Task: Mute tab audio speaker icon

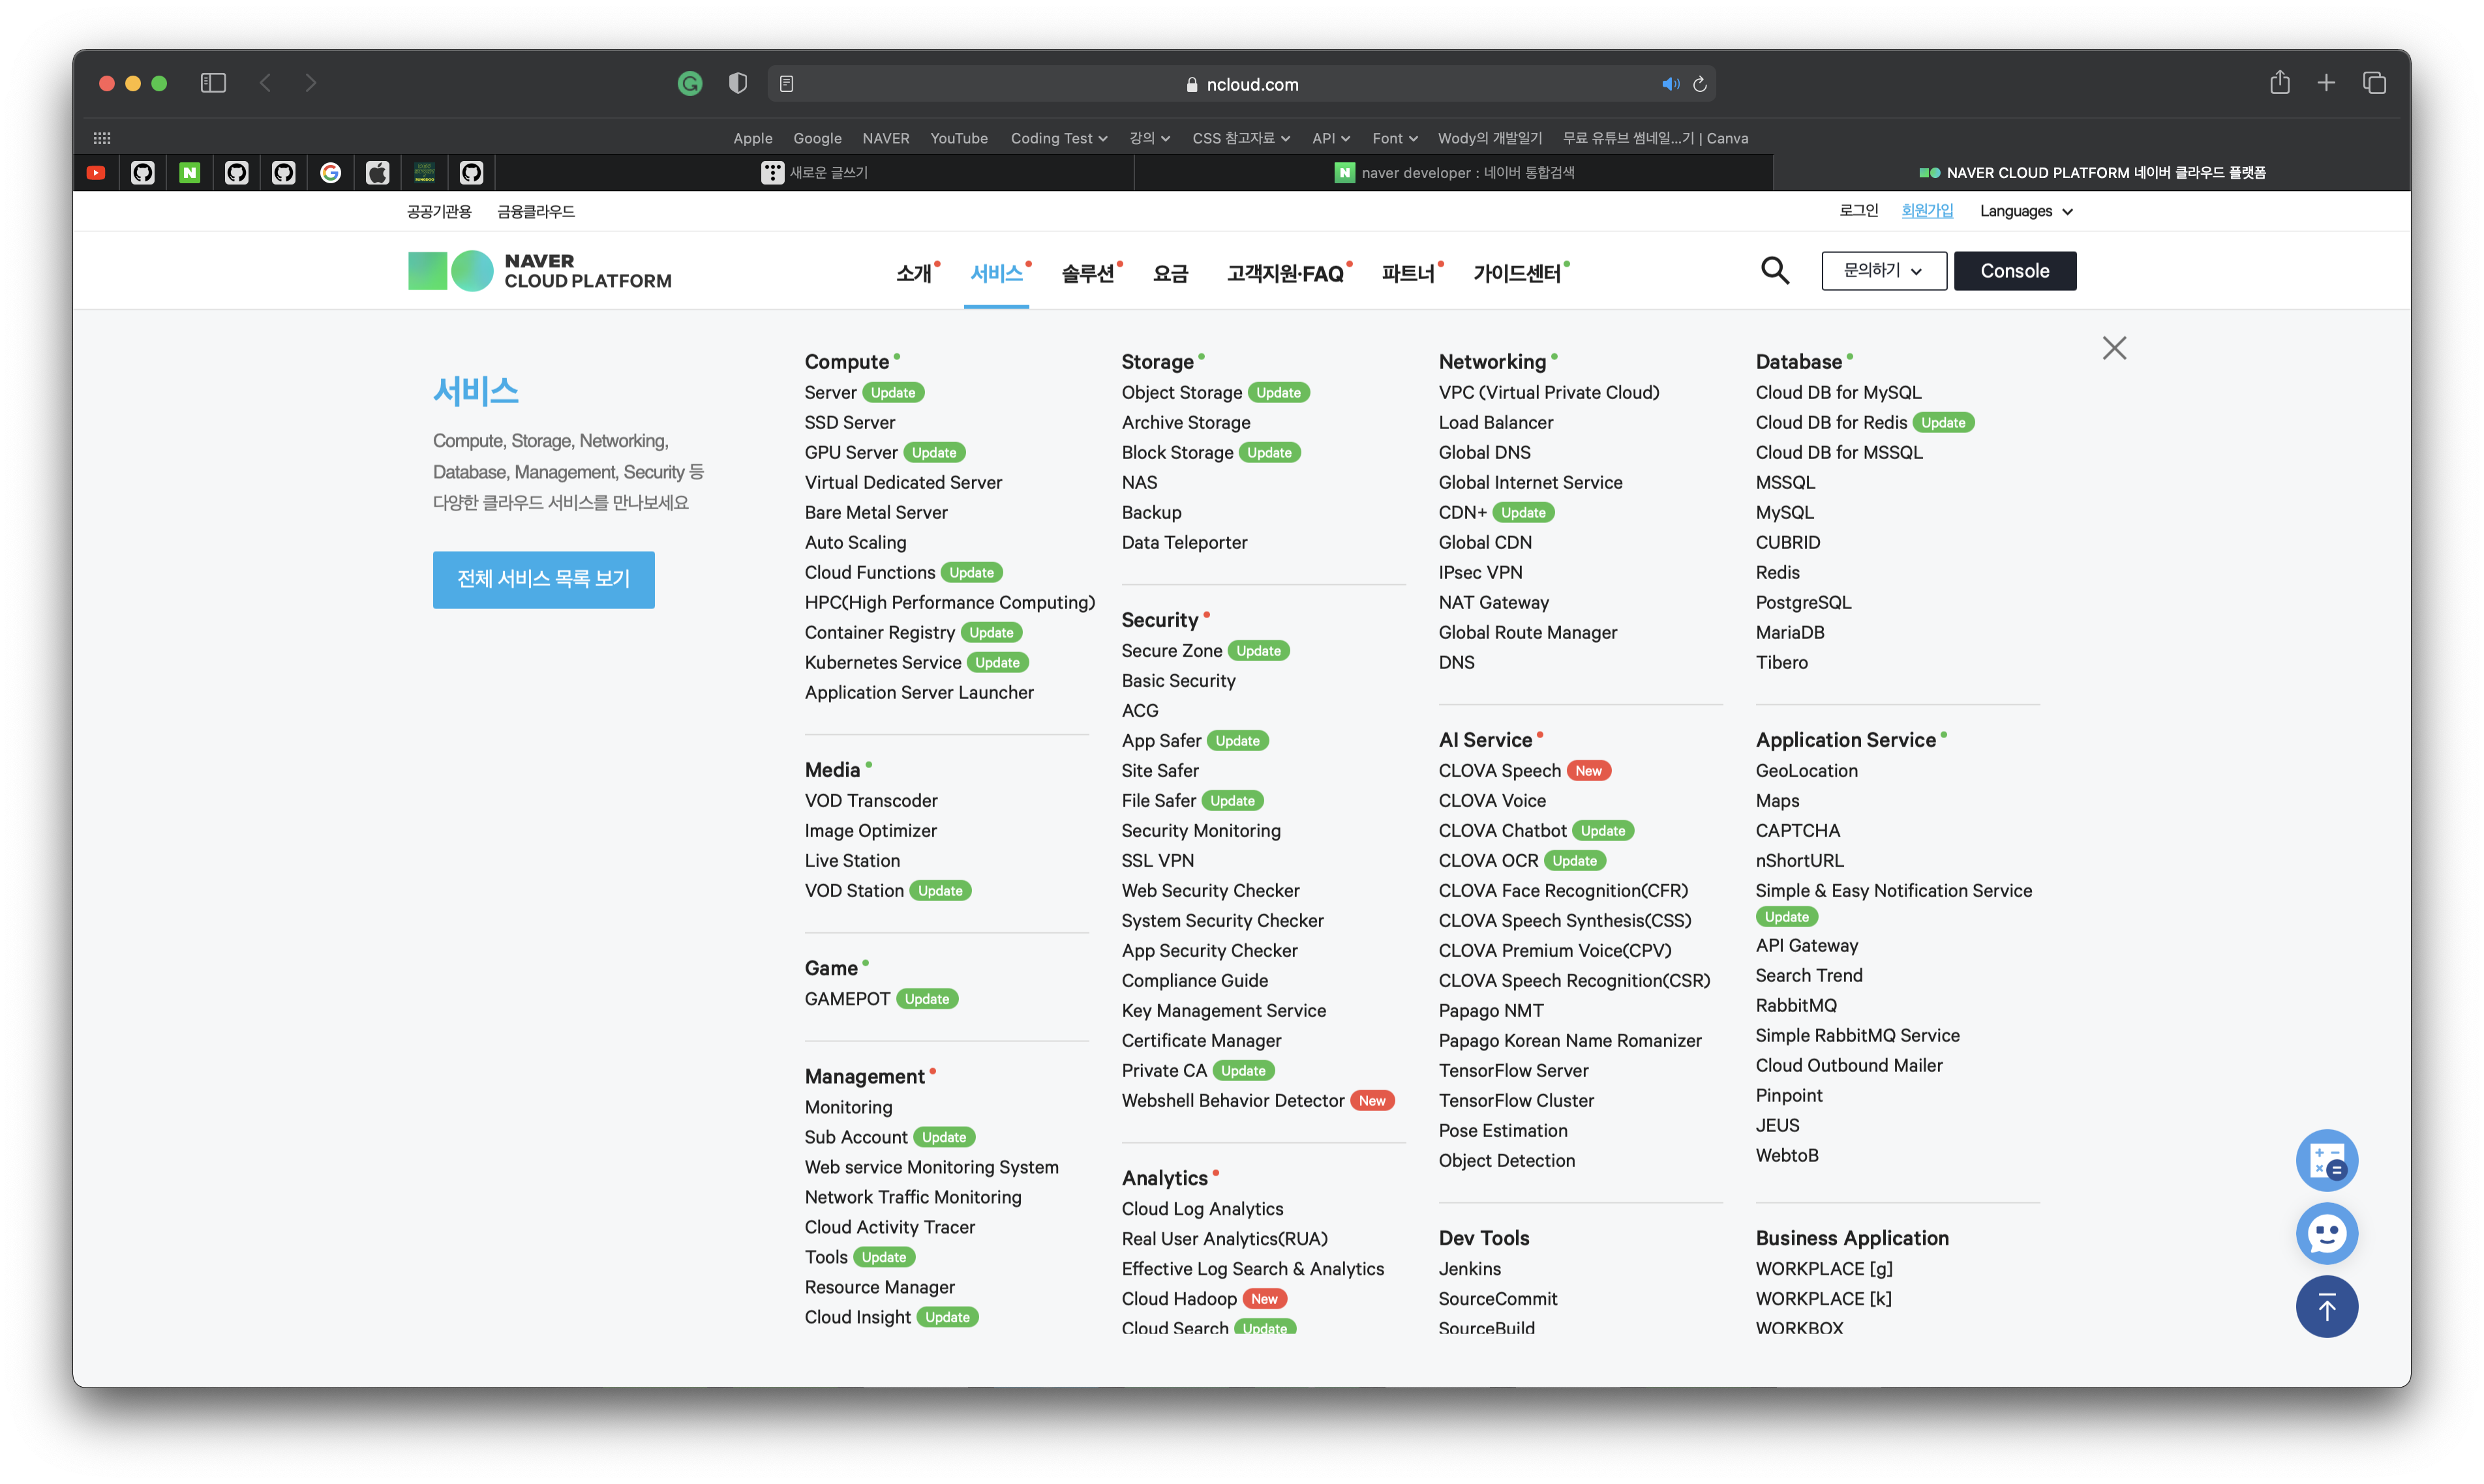Action: click(x=1670, y=84)
